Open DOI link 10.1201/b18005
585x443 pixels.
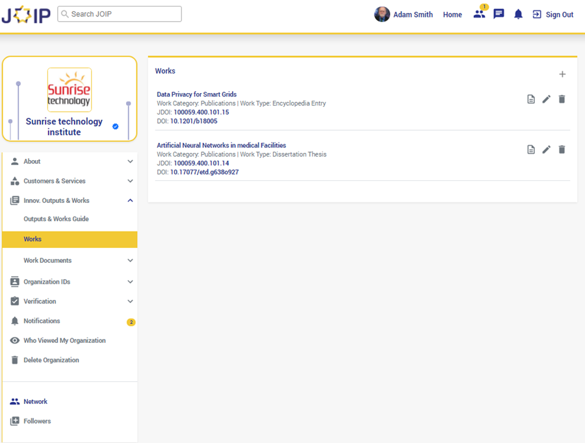(194, 121)
